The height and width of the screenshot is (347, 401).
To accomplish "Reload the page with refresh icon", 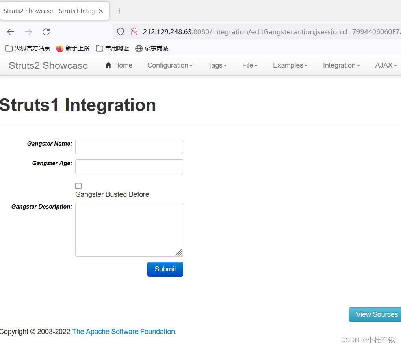I will click(46, 32).
